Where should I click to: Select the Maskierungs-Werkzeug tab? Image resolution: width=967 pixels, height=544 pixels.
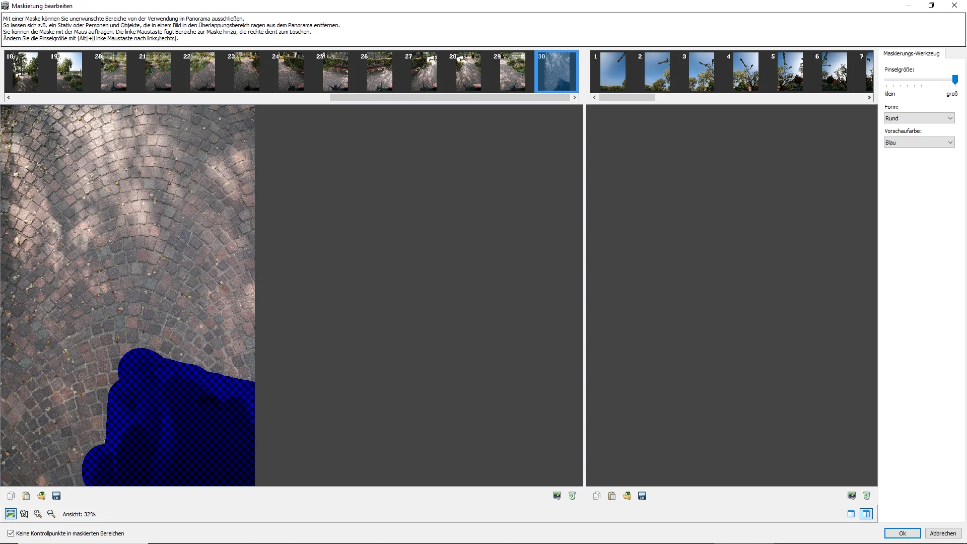coord(911,53)
